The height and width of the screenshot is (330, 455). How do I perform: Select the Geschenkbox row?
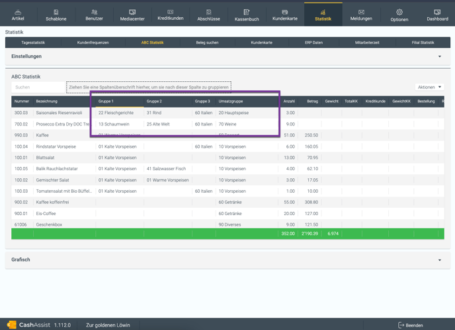227,224
